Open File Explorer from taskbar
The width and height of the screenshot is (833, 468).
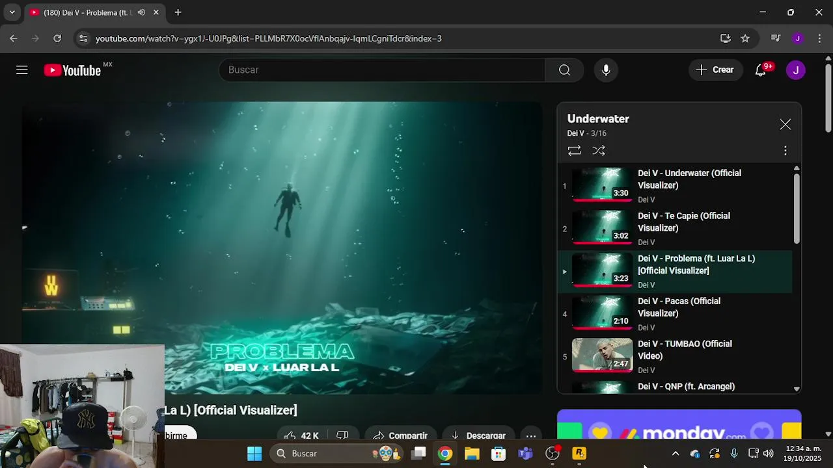click(x=472, y=453)
